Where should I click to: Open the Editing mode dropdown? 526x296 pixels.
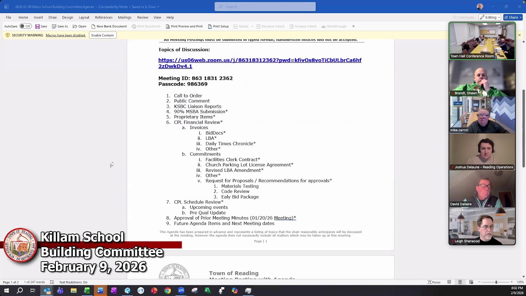pyautogui.click(x=490, y=17)
